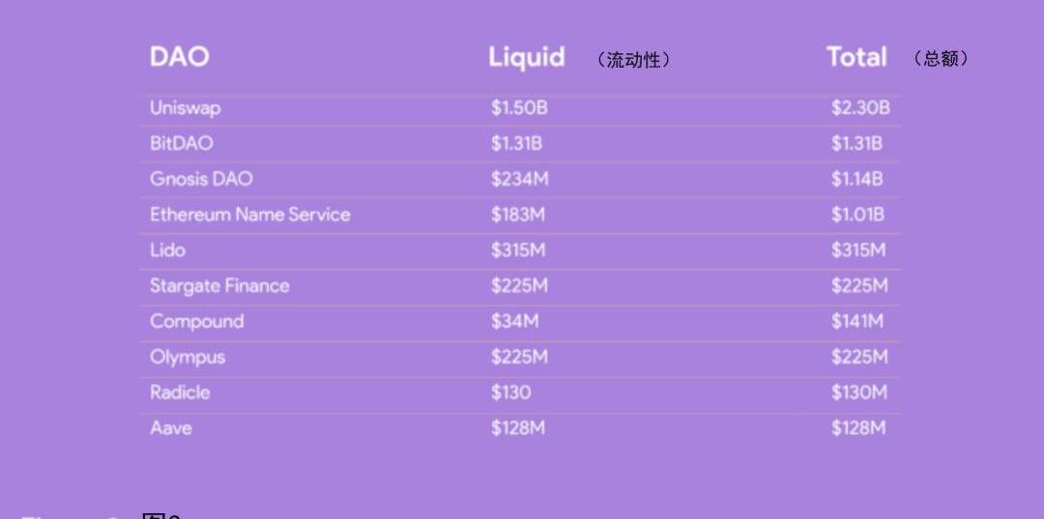
Task: Click the Gnosis DAO entry
Action: click(x=201, y=179)
